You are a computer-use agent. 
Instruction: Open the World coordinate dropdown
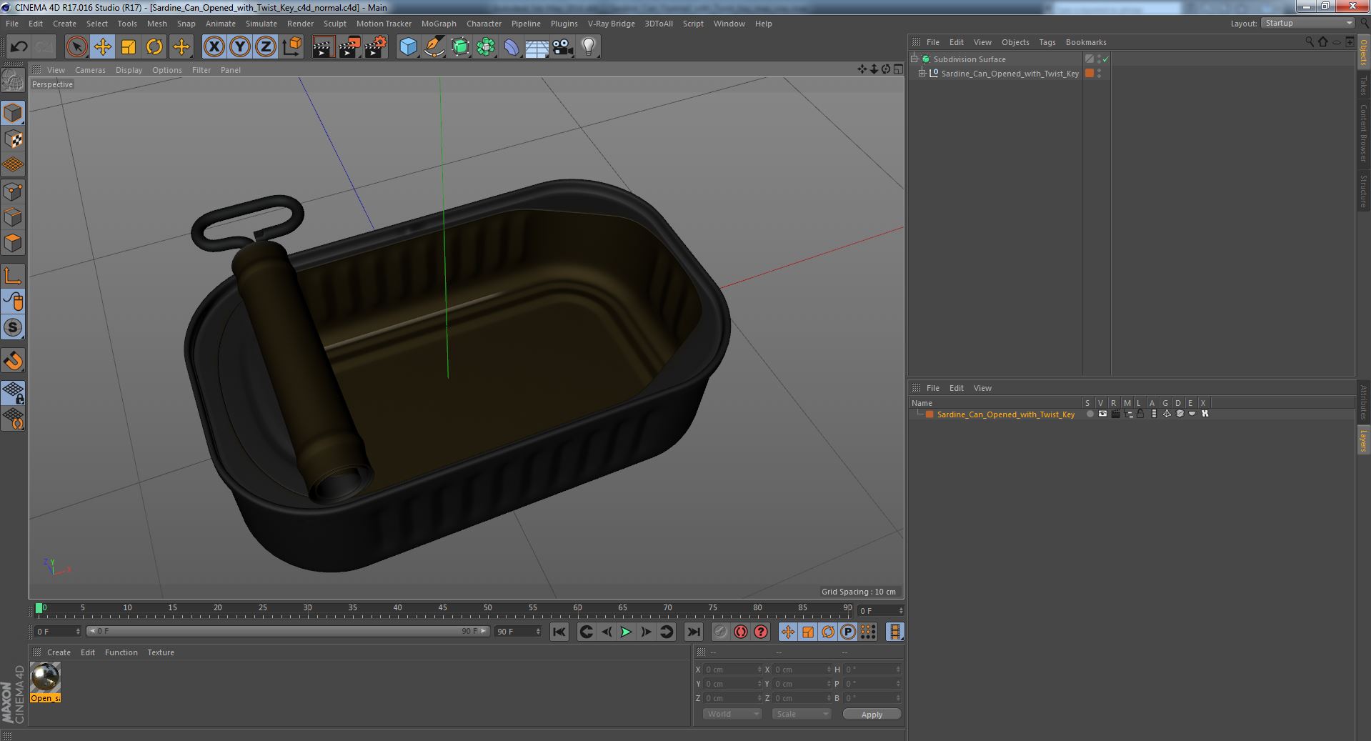(x=732, y=714)
